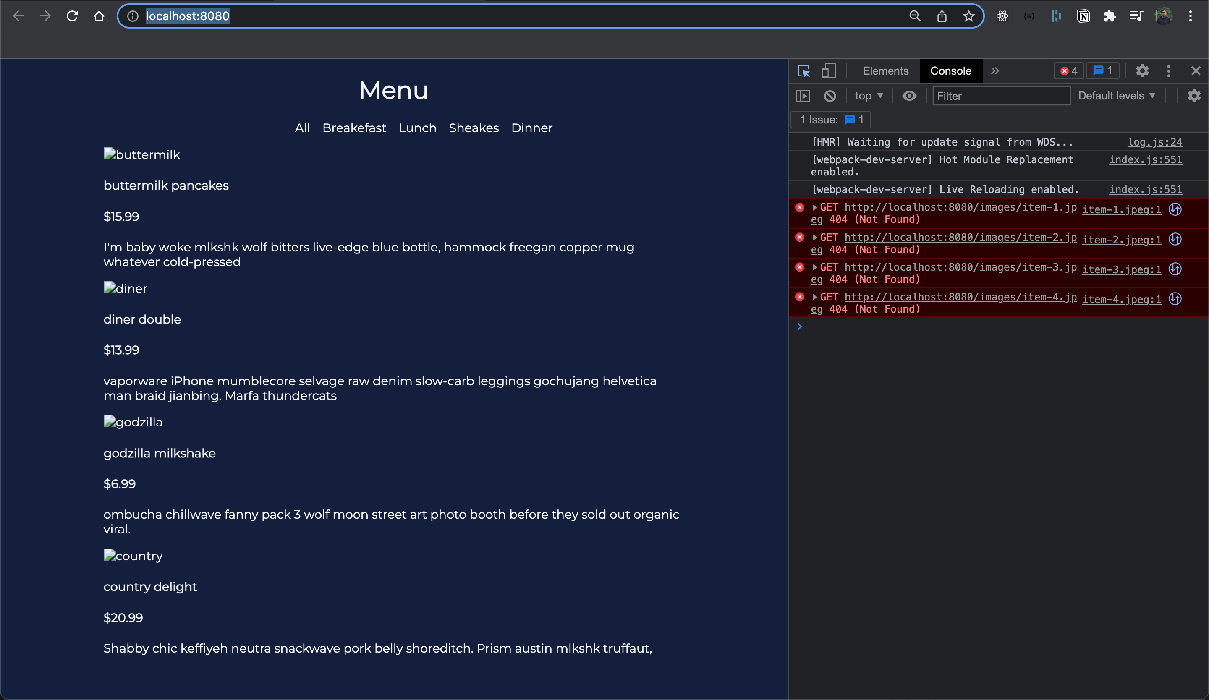Expand the item-1.jpeg GET error entry
Viewport: 1209px width, 700px height.
pos(815,208)
